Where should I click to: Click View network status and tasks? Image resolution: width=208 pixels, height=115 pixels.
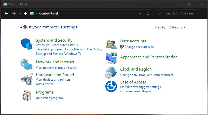click(56, 68)
